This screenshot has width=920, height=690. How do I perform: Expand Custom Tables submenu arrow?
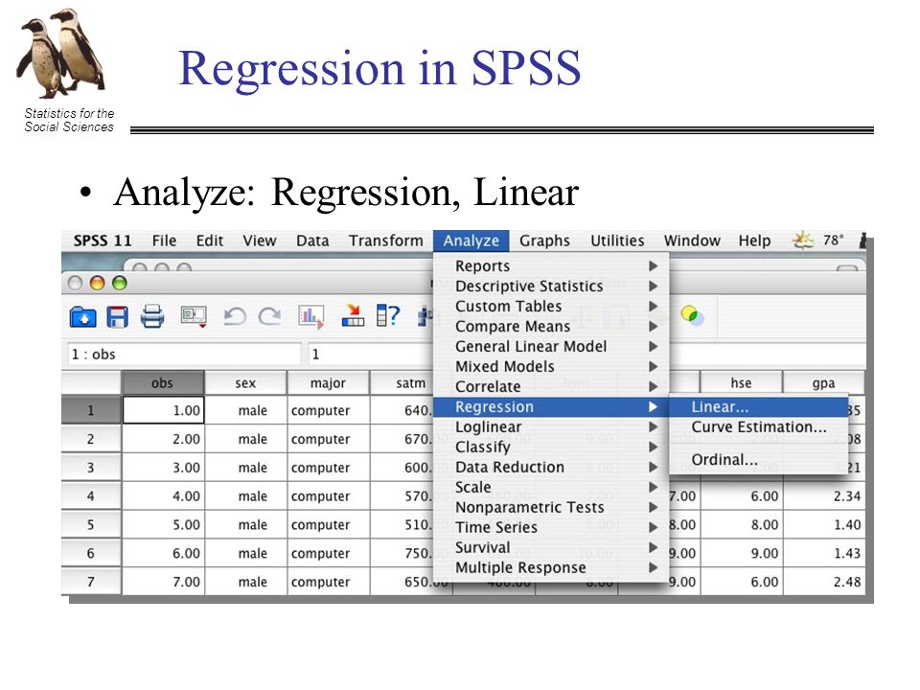[x=653, y=307]
